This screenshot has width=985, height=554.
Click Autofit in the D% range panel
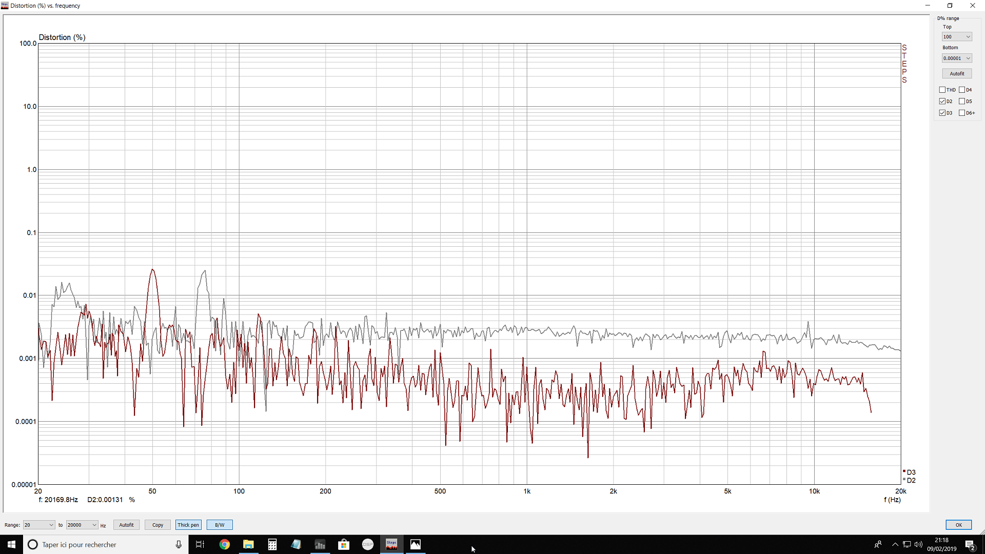click(957, 73)
